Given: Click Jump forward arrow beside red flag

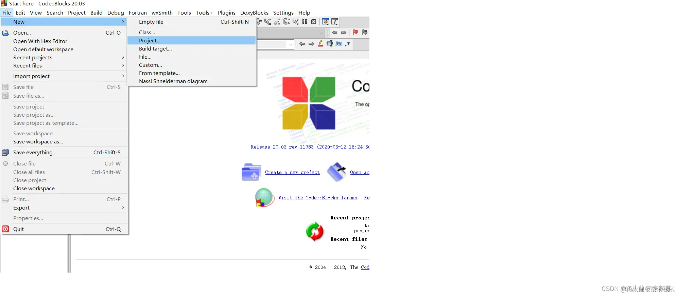Looking at the screenshot, I should [x=344, y=33].
